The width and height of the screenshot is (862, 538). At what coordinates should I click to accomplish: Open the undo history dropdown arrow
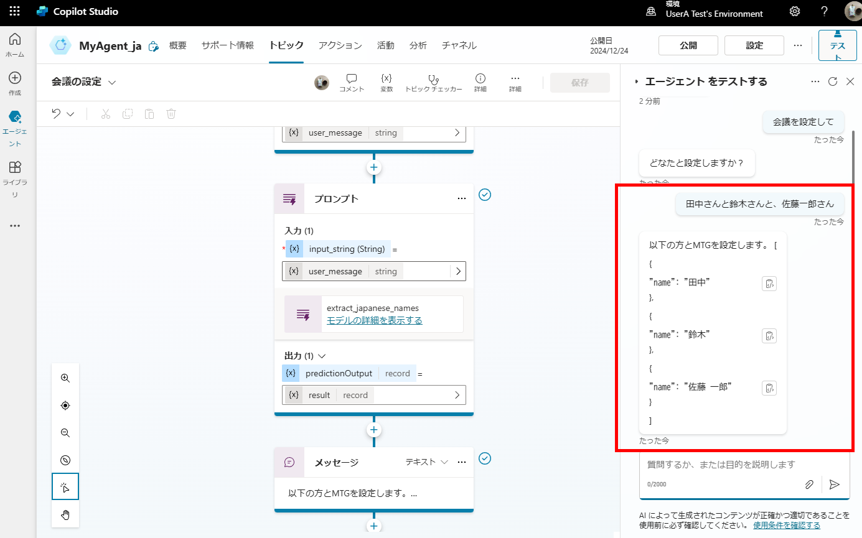[70, 114]
